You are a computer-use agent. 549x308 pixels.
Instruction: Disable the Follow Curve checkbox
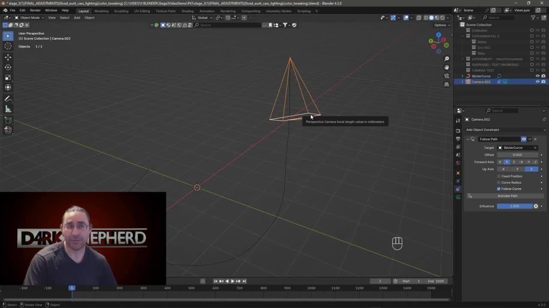pos(499,189)
